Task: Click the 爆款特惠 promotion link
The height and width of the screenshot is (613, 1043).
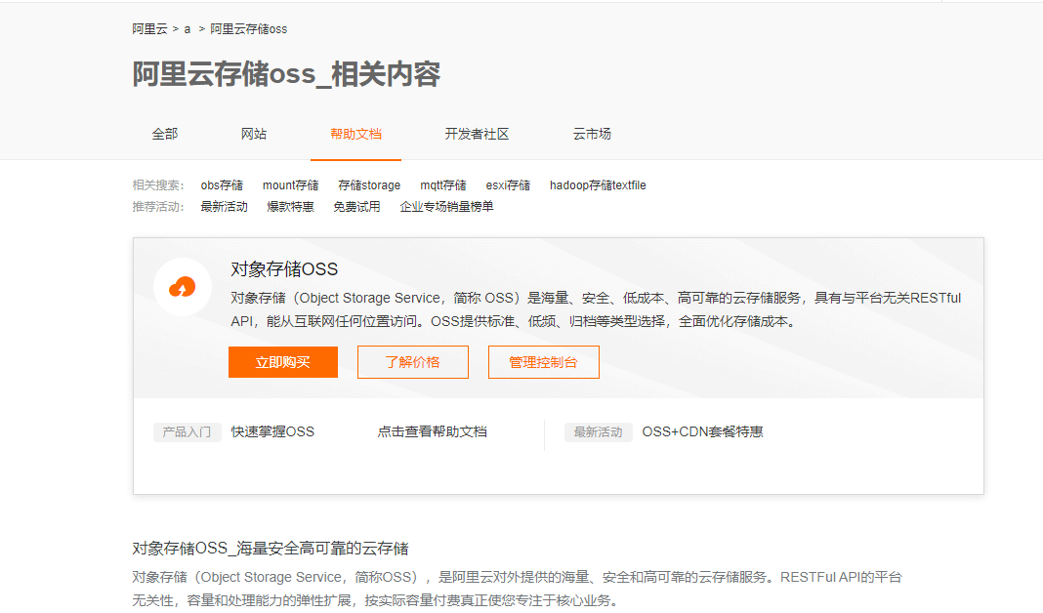Action: (290, 207)
